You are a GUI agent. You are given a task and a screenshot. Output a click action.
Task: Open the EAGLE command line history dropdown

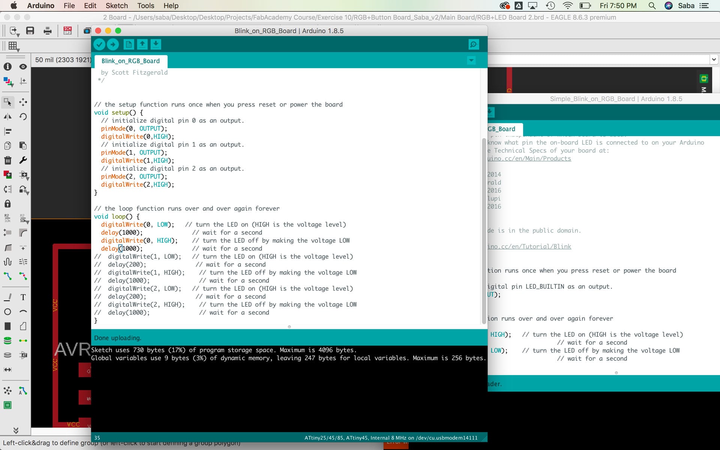714,59
